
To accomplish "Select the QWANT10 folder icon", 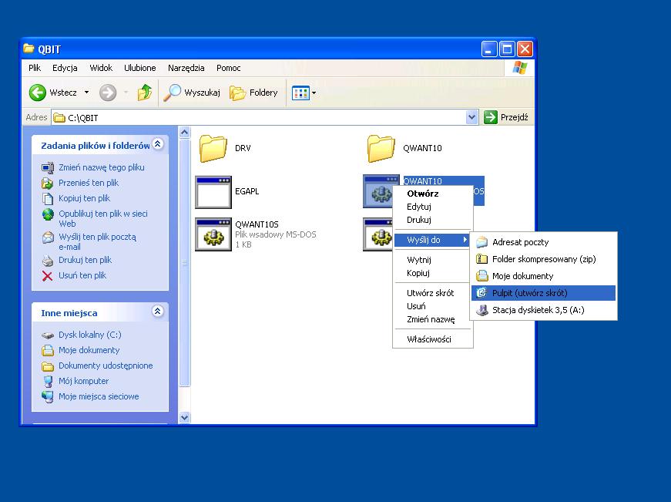I will (381, 148).
